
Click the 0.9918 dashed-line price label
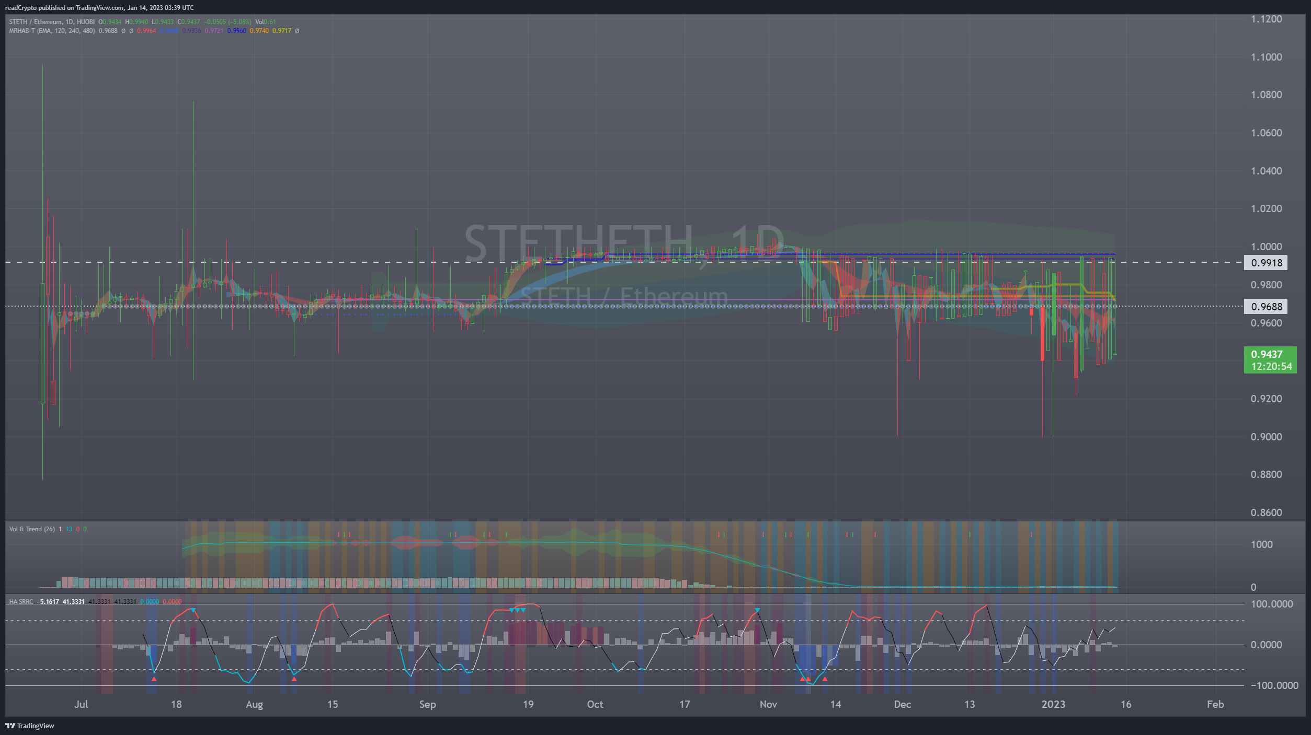click(1266, 263)
